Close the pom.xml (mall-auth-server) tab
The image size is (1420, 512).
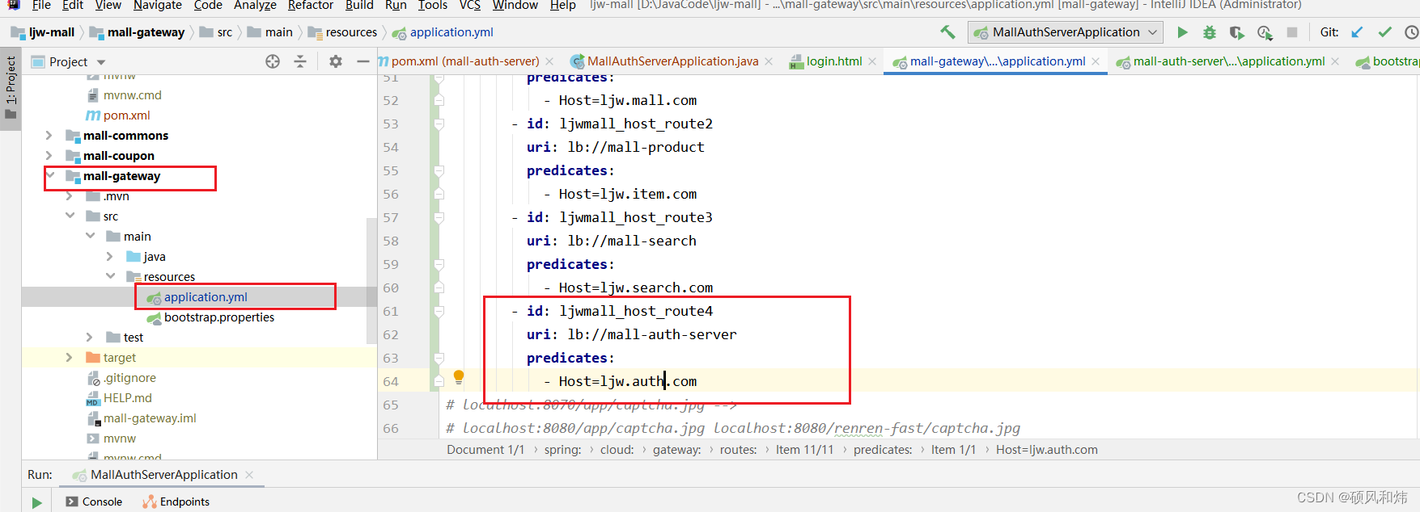[x=550, y=61]
